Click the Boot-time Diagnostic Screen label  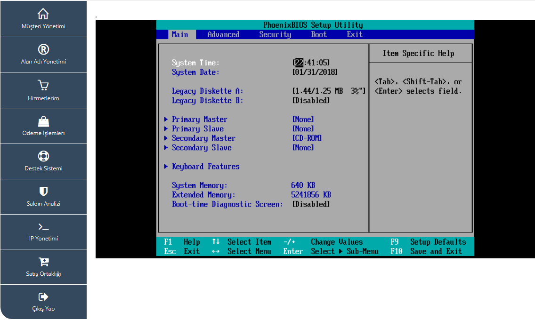[x=227, y=204]
